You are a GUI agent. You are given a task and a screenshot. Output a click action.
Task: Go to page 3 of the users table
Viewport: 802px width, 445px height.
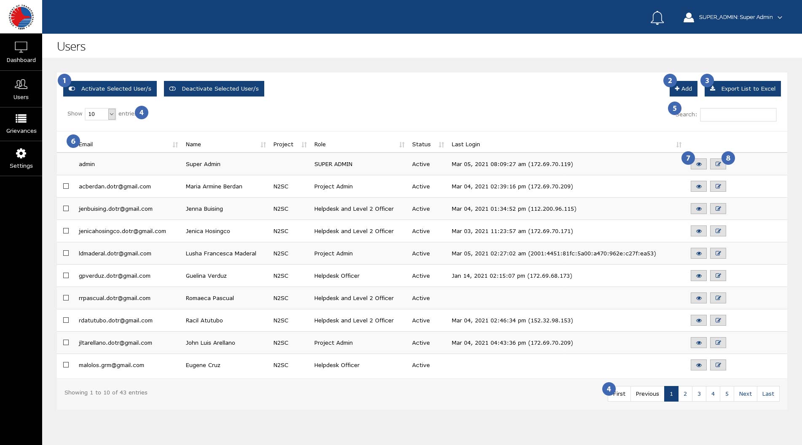pos(699,394)
